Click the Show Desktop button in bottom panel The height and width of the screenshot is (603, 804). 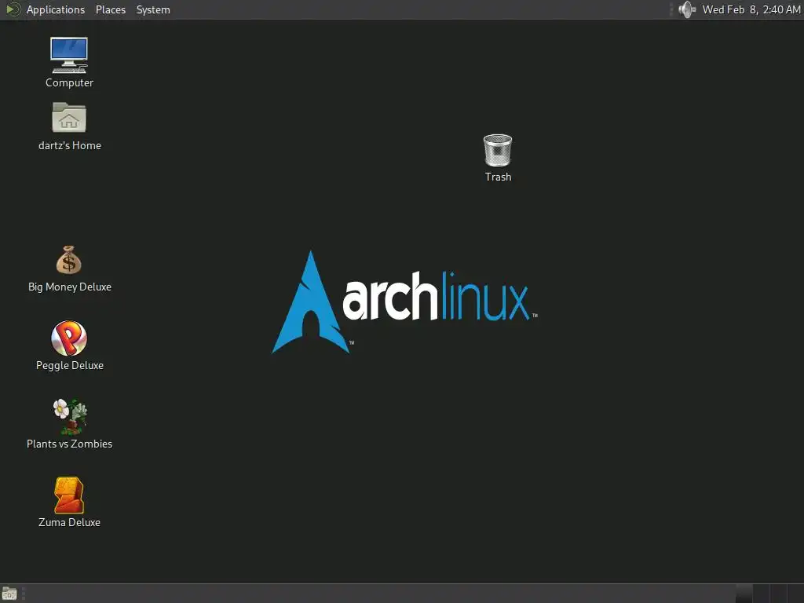[9, 594]
